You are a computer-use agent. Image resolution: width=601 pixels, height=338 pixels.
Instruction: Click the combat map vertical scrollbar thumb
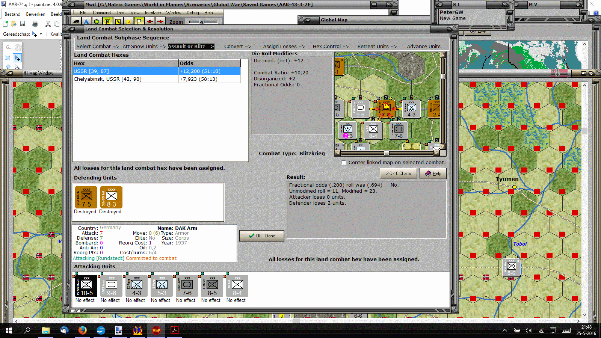443,76
